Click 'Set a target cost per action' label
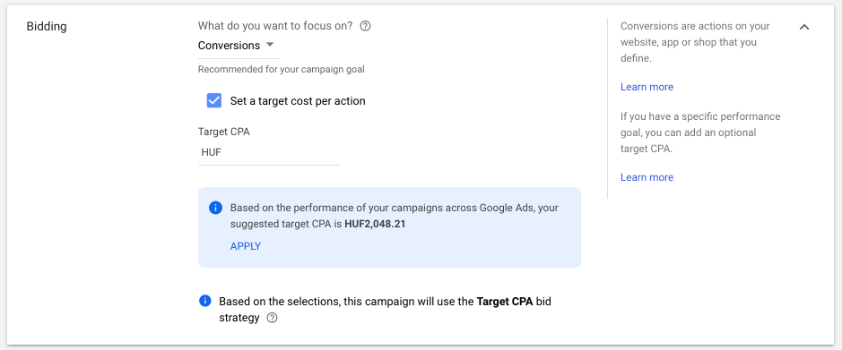 (x=298, y=101)
